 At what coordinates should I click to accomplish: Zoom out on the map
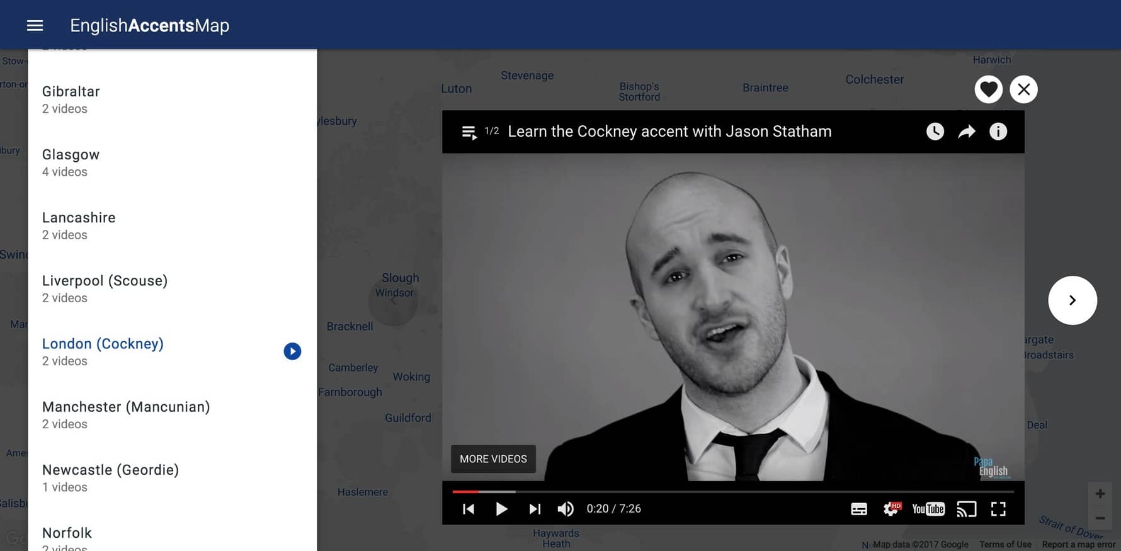(1100, 518)
